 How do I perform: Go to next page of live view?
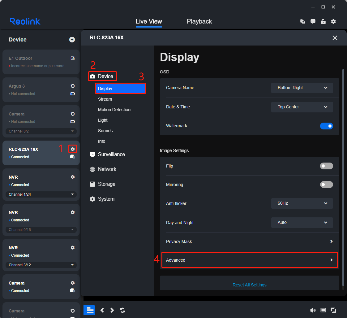112,310
